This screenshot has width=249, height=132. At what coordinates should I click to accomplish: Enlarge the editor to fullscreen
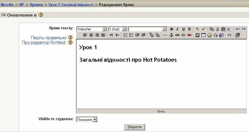238,35
